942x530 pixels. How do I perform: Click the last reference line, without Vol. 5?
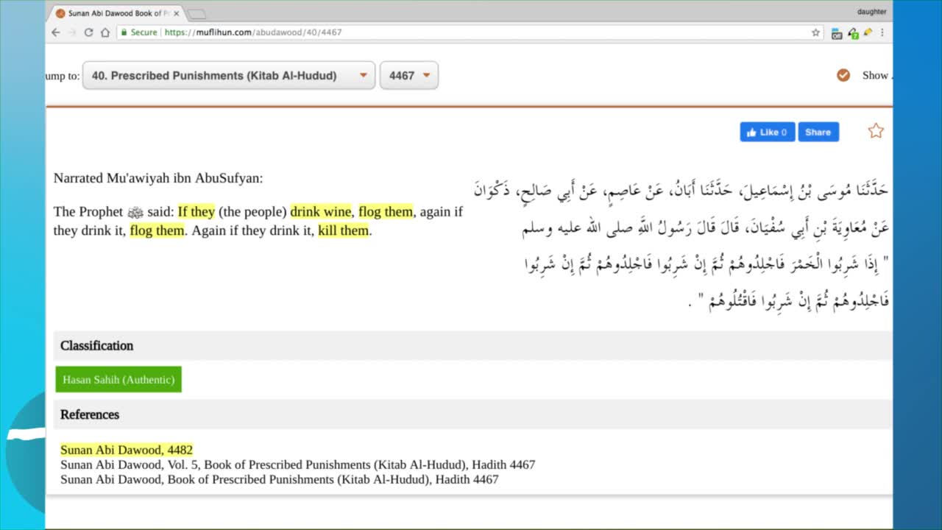(x=279, y=479)
